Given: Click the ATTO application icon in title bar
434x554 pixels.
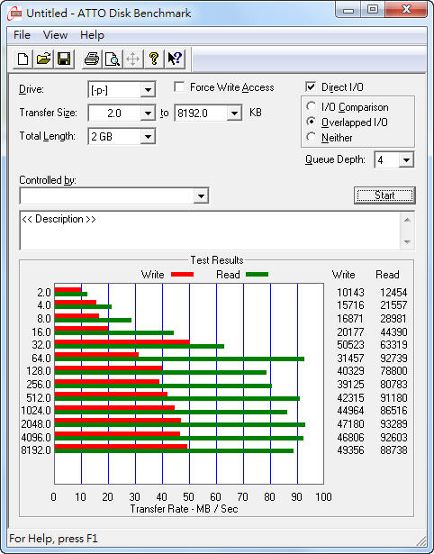Looking at the screenshot, I should tap(14, 14).
